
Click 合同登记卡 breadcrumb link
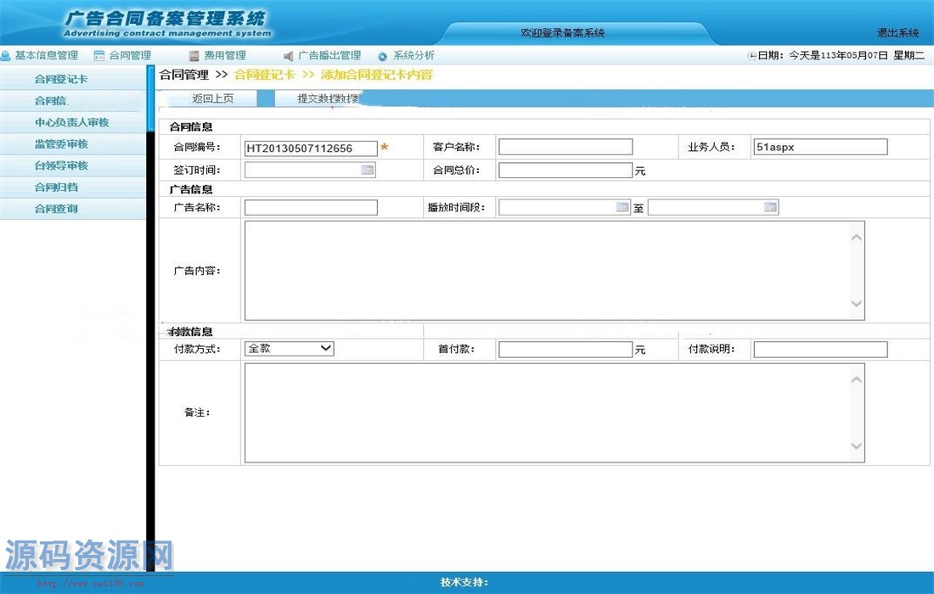[x=264, y=75]
